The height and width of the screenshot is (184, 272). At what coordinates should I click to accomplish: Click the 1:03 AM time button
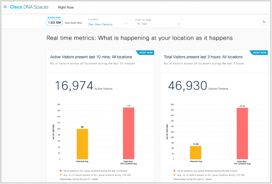pos(54,23)
